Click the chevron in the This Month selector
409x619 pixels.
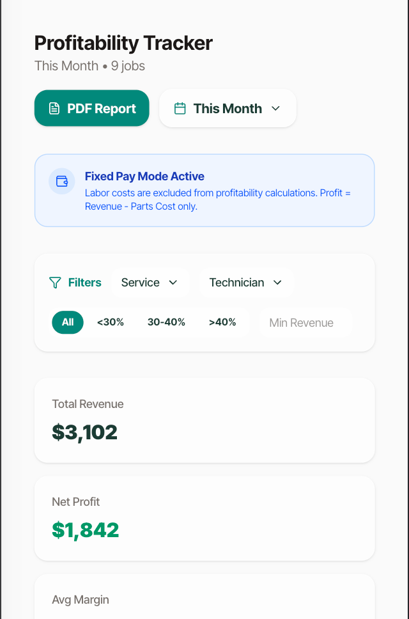[275, 109]
